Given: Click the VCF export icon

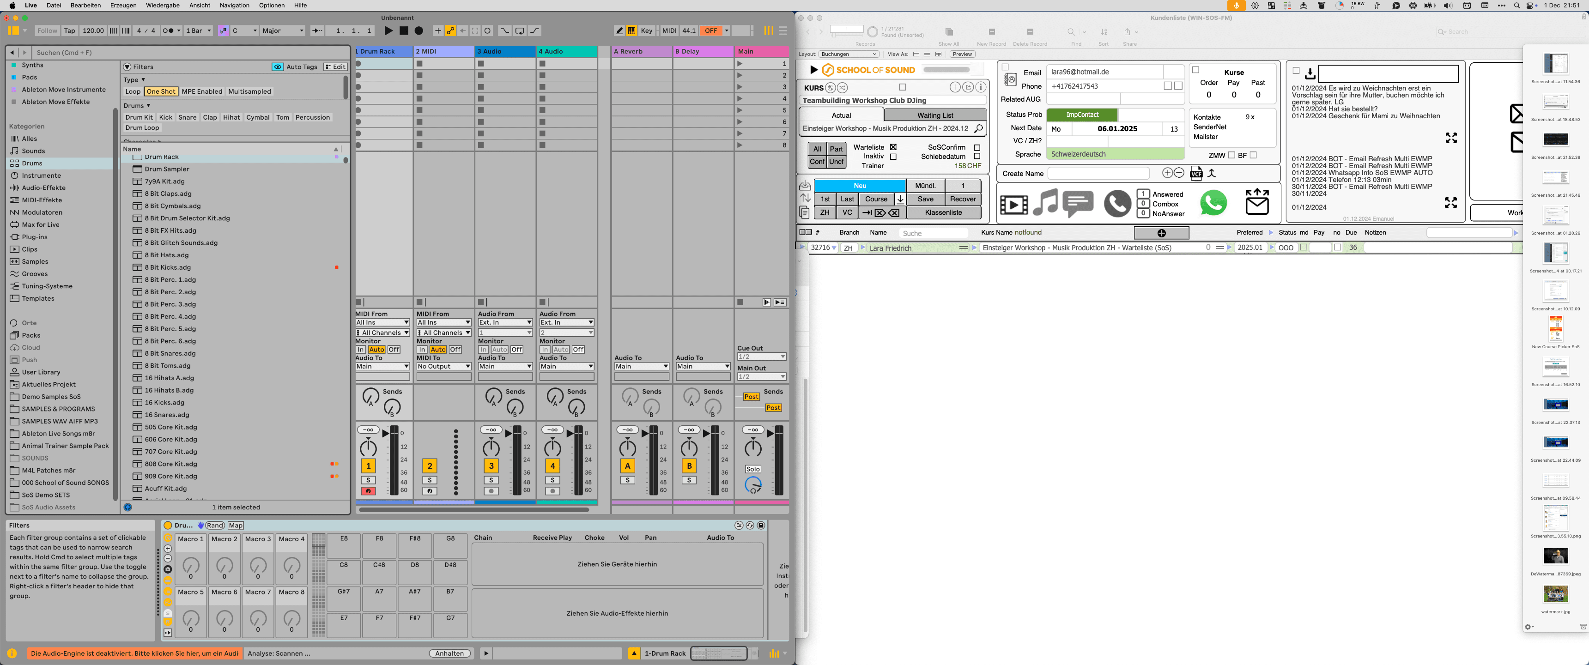Looking at the screenshot, I should coord(1196,174).
